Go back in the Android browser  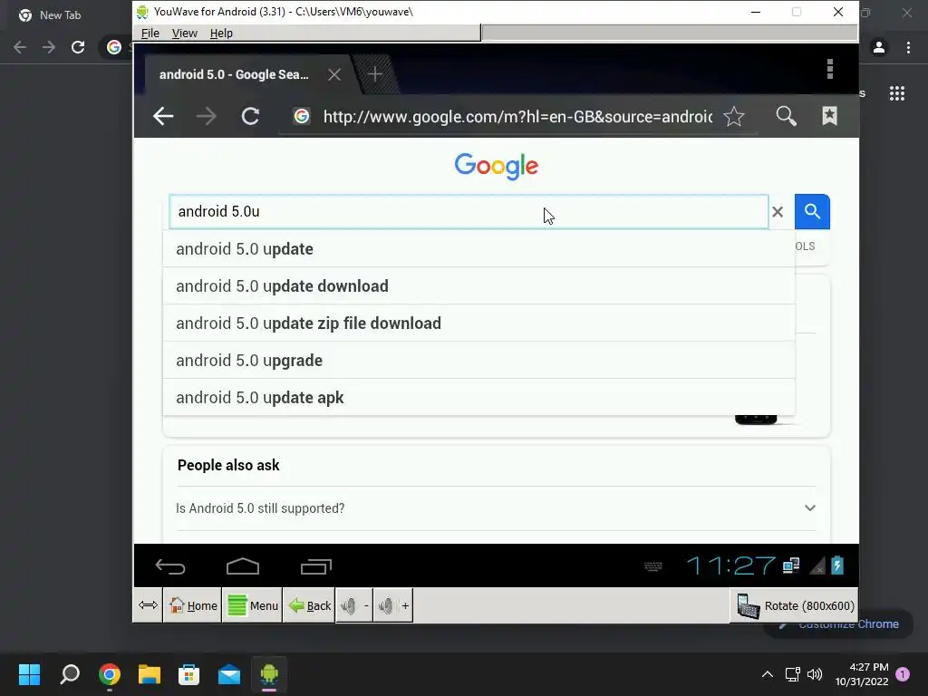[x=163, y=116]
